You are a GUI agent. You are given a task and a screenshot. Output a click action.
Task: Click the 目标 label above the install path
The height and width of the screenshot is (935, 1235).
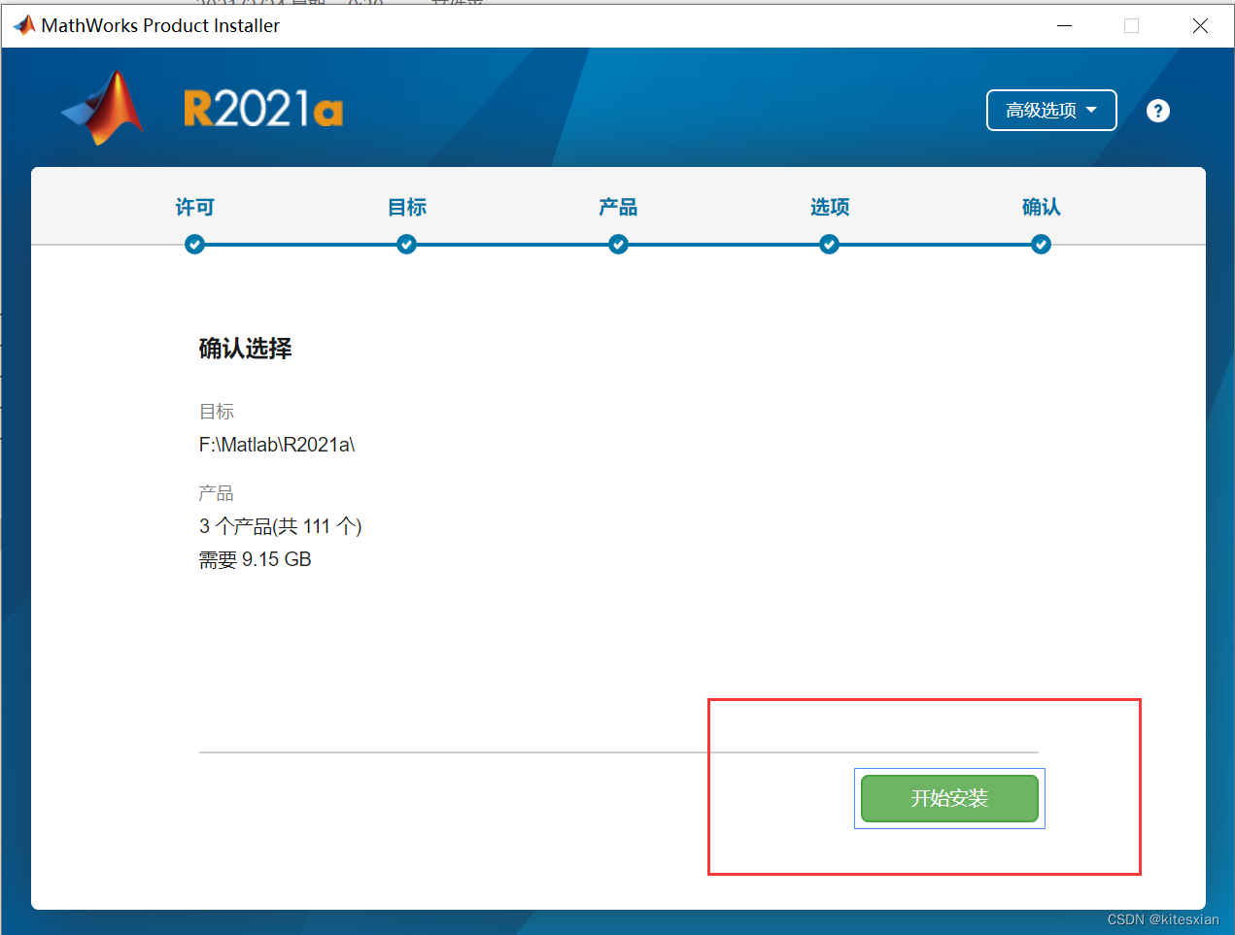(217, 412)
